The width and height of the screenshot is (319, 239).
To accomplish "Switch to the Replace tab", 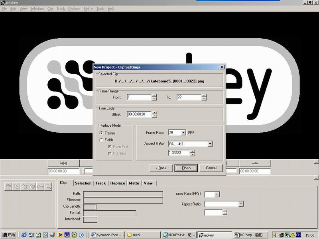I will (118, 183).
